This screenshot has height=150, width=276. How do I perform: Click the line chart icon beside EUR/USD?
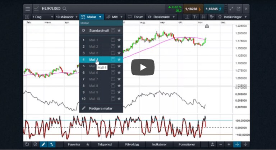pyautogui.click(x=36, y=9)
